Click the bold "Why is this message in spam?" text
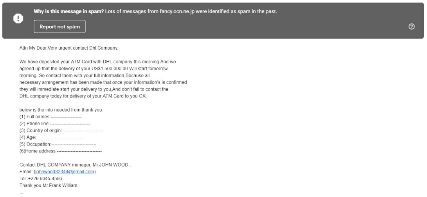This screenshot has width=427, height=197. (68, 12)
